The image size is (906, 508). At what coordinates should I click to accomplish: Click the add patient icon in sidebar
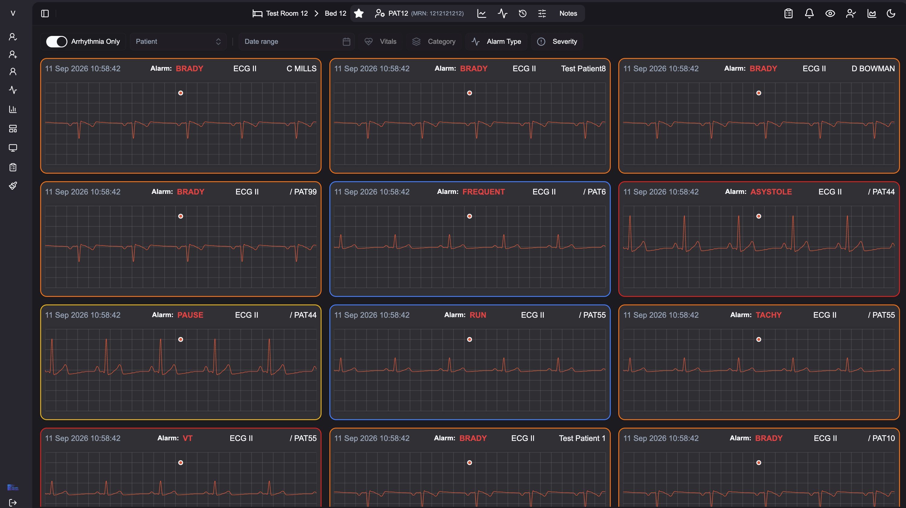[13, 54]
